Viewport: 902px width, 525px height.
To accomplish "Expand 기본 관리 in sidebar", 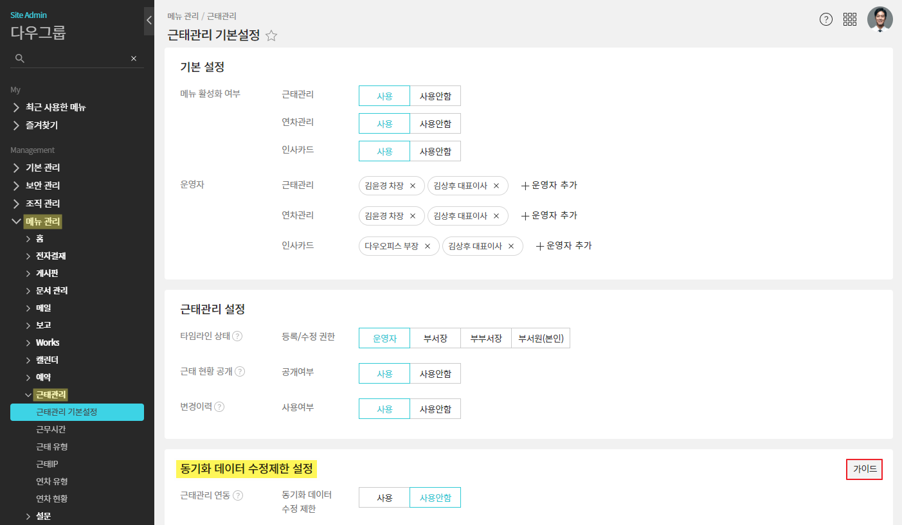I will [x=42, y=168].
